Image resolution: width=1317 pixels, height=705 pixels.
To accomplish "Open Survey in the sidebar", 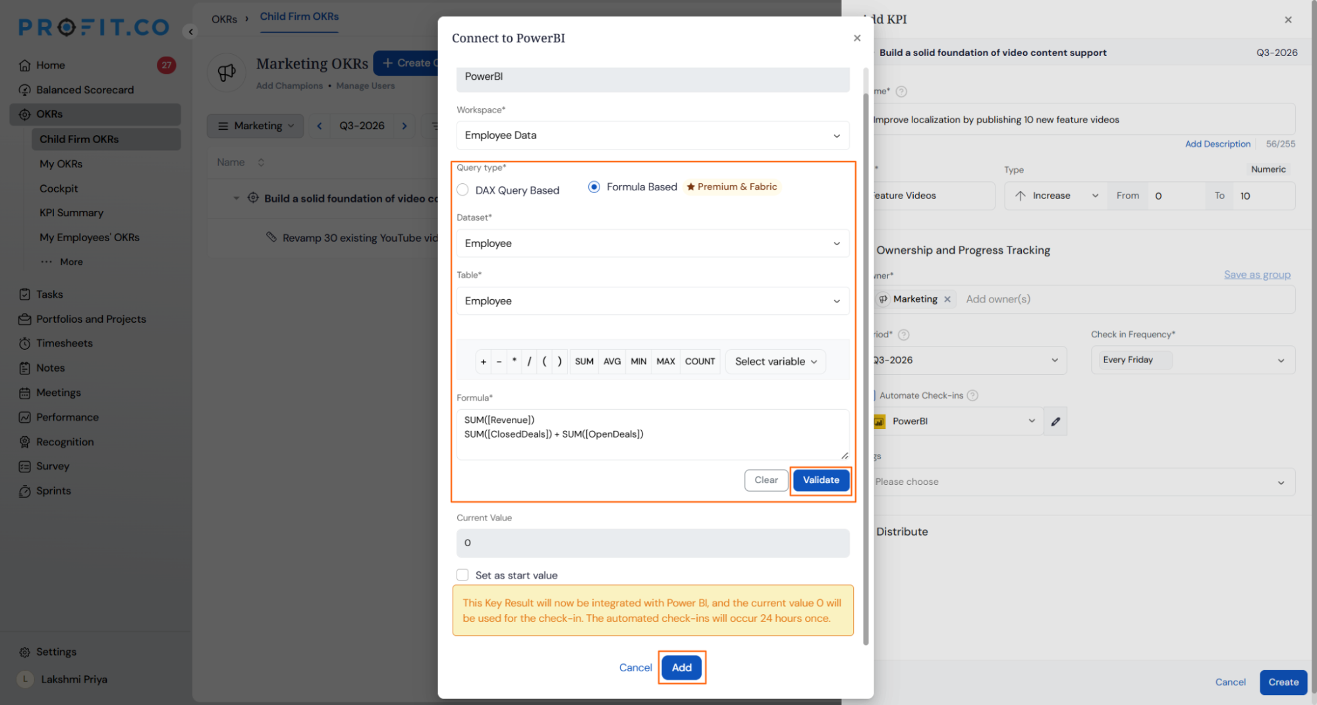I will tap(52, 466).
